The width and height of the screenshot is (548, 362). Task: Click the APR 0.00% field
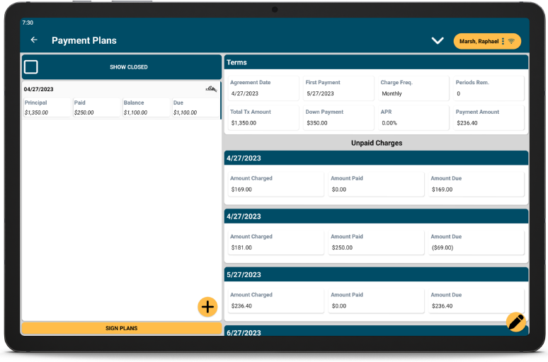pos(413,118)
